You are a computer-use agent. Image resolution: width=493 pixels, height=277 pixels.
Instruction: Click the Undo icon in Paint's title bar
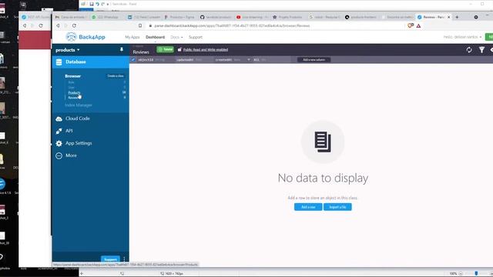click(97, 4)
